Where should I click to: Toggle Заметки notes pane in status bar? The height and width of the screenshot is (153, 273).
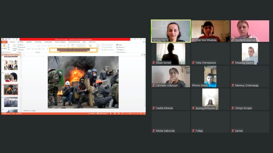91,114
